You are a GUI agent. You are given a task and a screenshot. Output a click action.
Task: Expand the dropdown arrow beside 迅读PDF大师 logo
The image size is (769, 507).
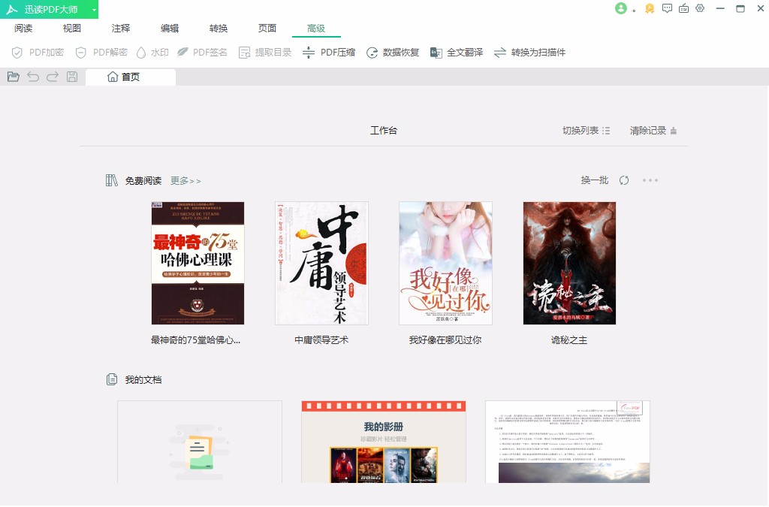pyautogui.click(x=95, y=9)
